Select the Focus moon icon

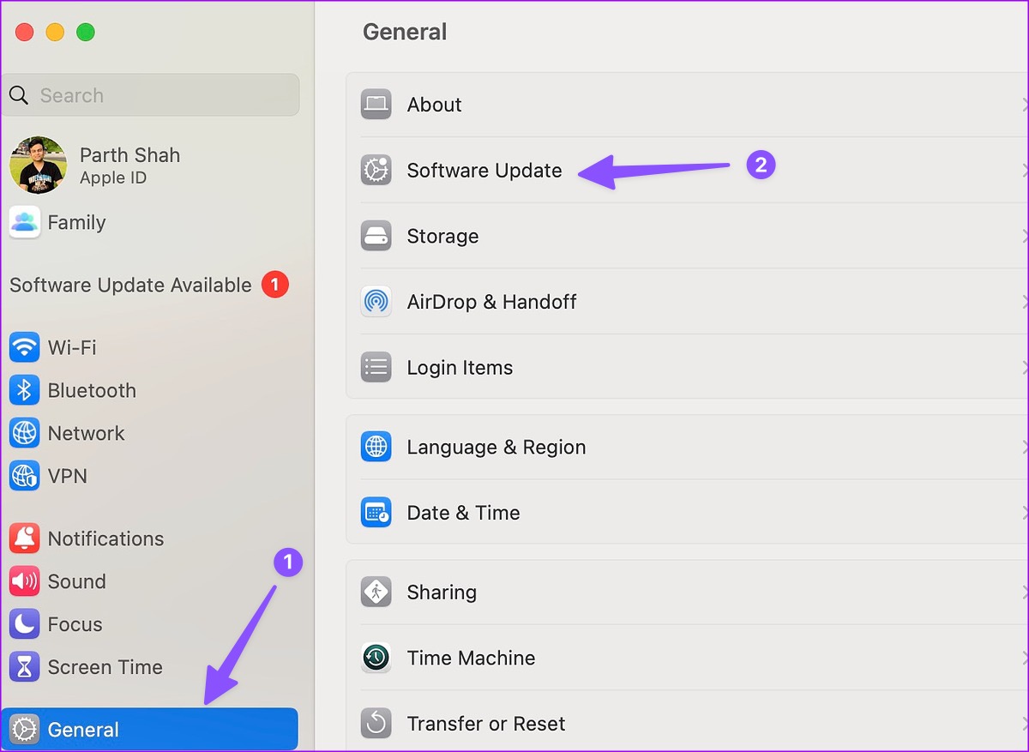pos(24,624)
